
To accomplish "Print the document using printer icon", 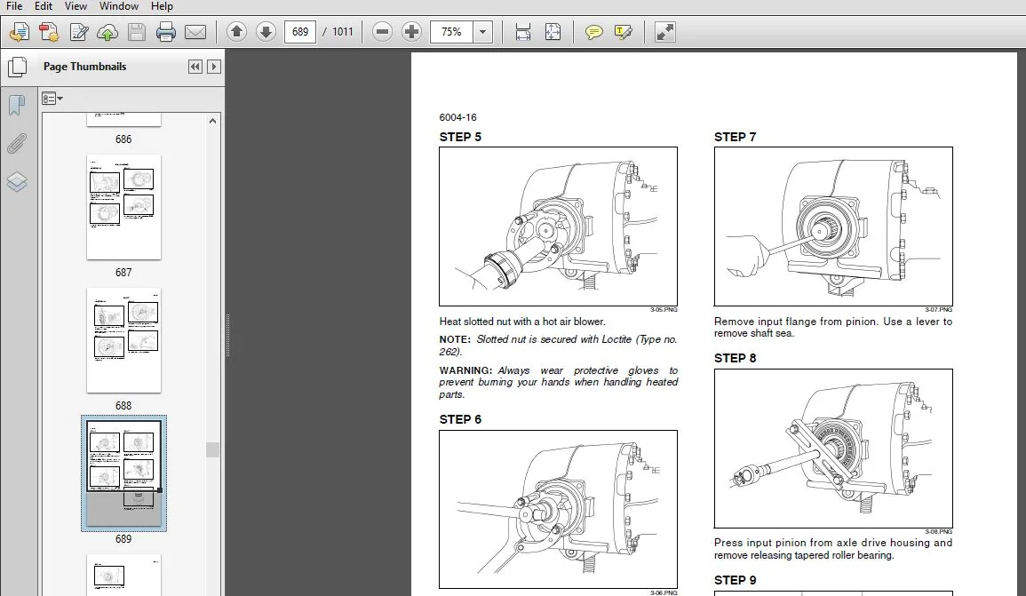I will point(165,31).
